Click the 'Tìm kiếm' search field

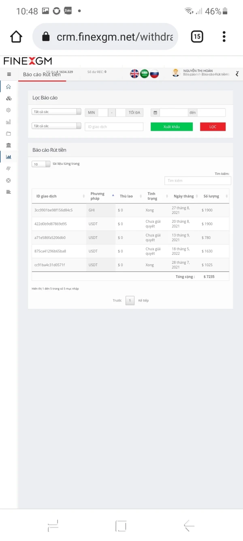pos(198,181)
